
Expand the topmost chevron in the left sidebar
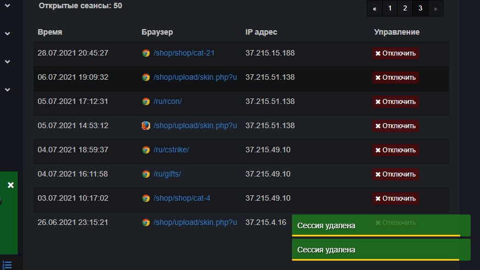pos(8,5)
